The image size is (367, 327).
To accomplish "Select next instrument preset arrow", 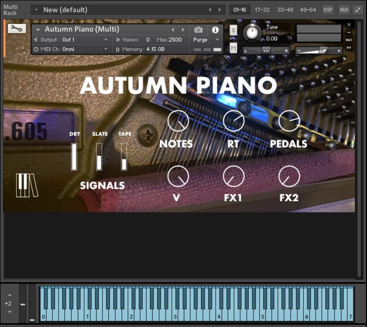I will pos(183,30).
